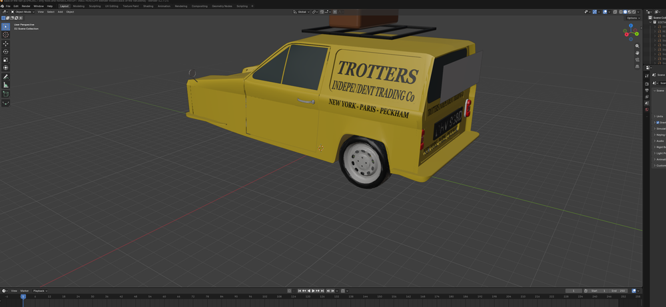Toggle use preview range clock icon
Image resolution: width=666 pixels, height=307 pixels.
pyautogui.click(x=585, y=291)
